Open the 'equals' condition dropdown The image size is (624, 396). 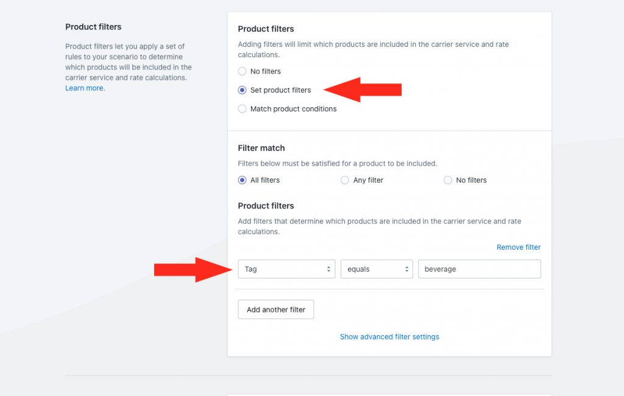pyautogui.click(x=377, y=269)
